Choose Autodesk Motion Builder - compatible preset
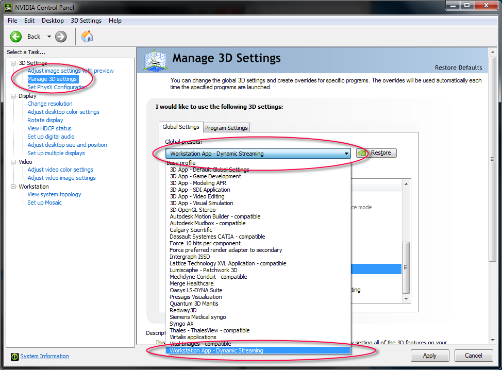 point(258,216)
